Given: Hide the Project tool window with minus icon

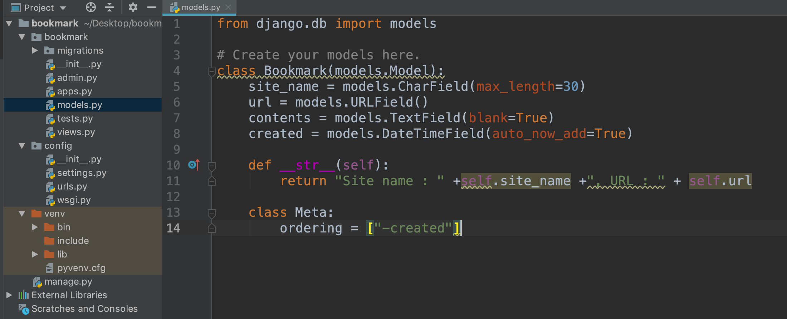Looking at the screenshot, I should pyautogui.click(x=152, y=7).
